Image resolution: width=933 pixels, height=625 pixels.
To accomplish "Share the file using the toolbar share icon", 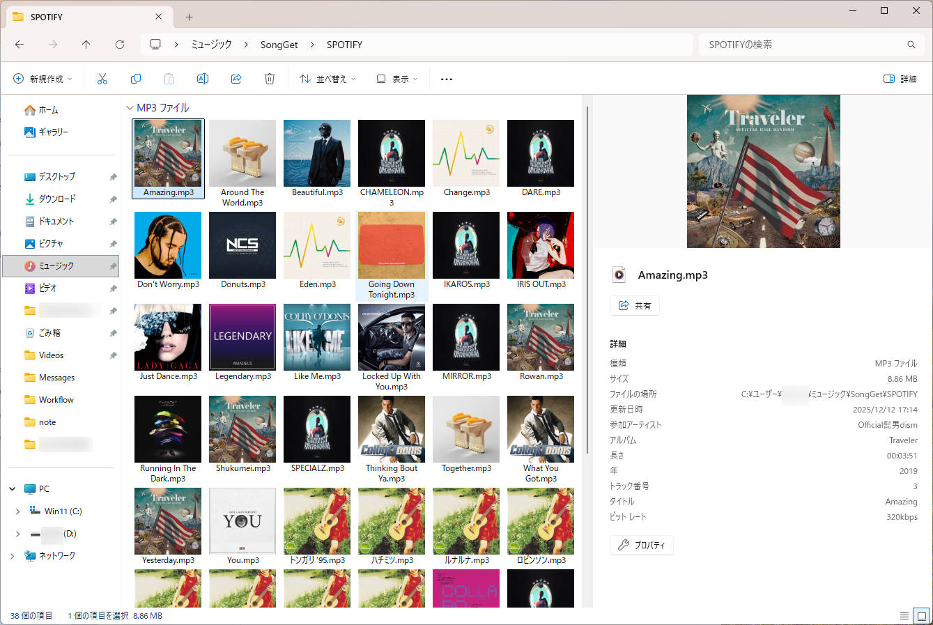I will 236,79.
